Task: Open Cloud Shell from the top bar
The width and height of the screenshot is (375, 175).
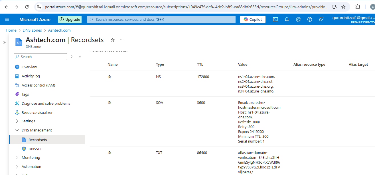Action: (275, 19)
